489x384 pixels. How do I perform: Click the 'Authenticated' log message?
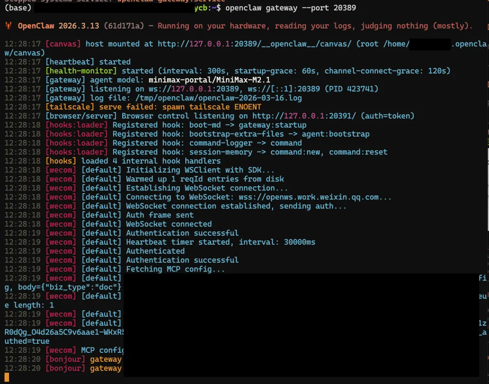click(x=155, y=251)
